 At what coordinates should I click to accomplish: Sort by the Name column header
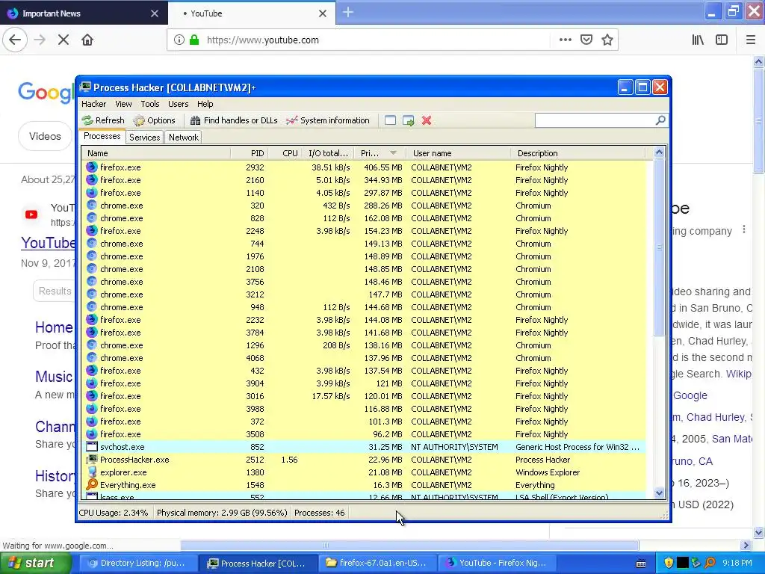pos(156,153)
